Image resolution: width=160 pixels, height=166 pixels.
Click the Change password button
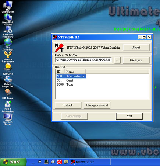[97, 105]
